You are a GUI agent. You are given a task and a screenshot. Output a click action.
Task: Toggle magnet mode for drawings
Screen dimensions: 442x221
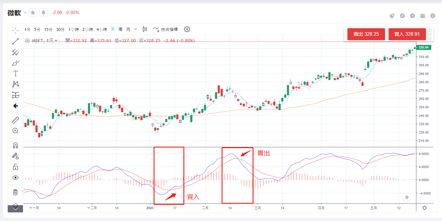(x=16, y=145)
